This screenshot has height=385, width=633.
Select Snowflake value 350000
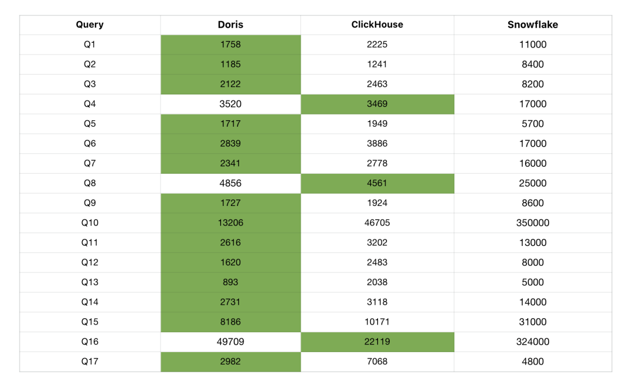pos(532,223)
